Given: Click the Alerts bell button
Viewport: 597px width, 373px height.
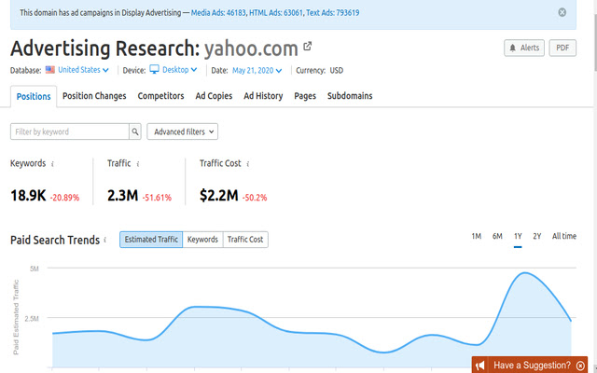Looking at the screenshot, I should 524,48.
